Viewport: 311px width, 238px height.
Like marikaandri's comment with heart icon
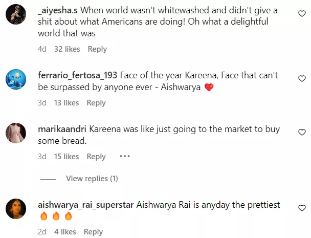coord(302,132)
